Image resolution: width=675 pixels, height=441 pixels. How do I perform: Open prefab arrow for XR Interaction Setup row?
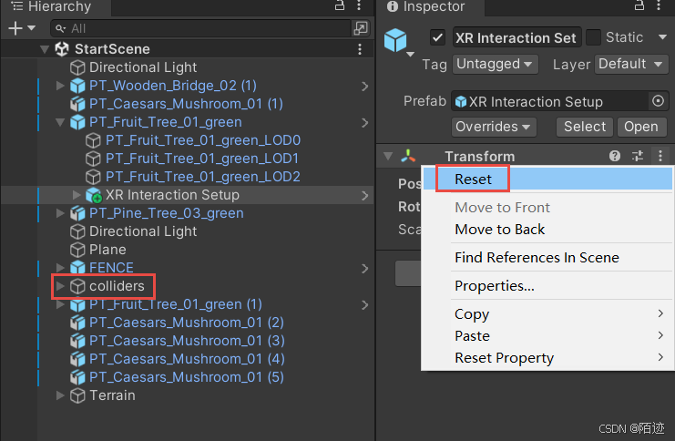364,196
